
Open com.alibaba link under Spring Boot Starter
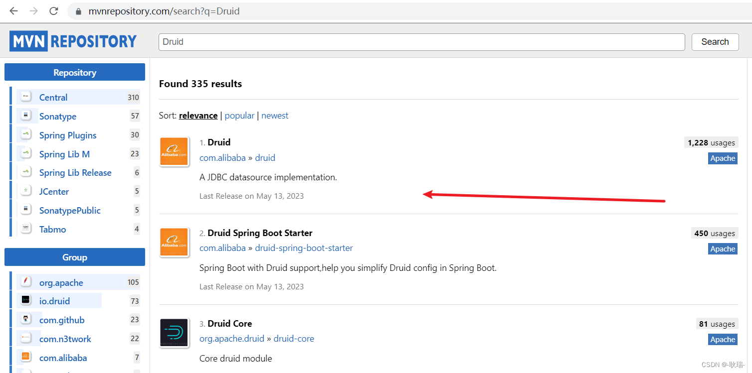coord(222,248)
